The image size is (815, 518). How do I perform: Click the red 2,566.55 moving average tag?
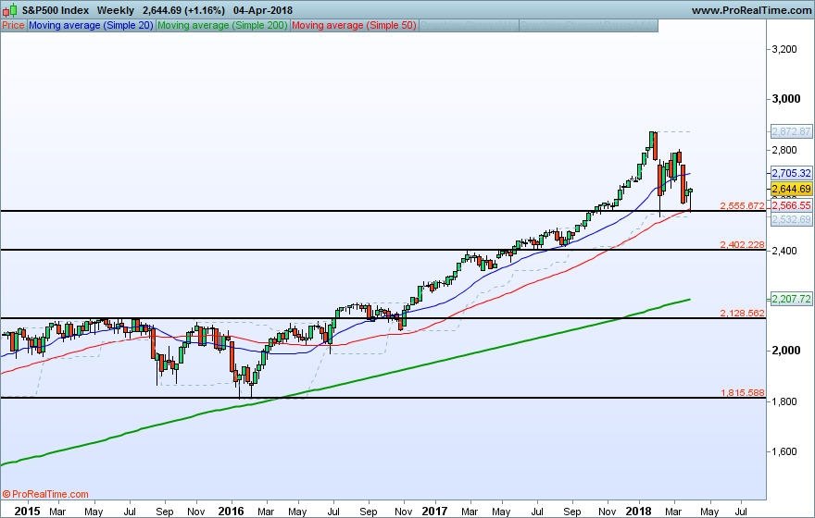(791, 205)
